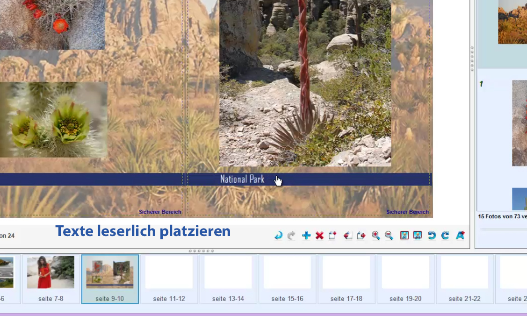Open empty page seite 19-20
Viewport: 527px width, 316px height.
click(x=406, y=279)
